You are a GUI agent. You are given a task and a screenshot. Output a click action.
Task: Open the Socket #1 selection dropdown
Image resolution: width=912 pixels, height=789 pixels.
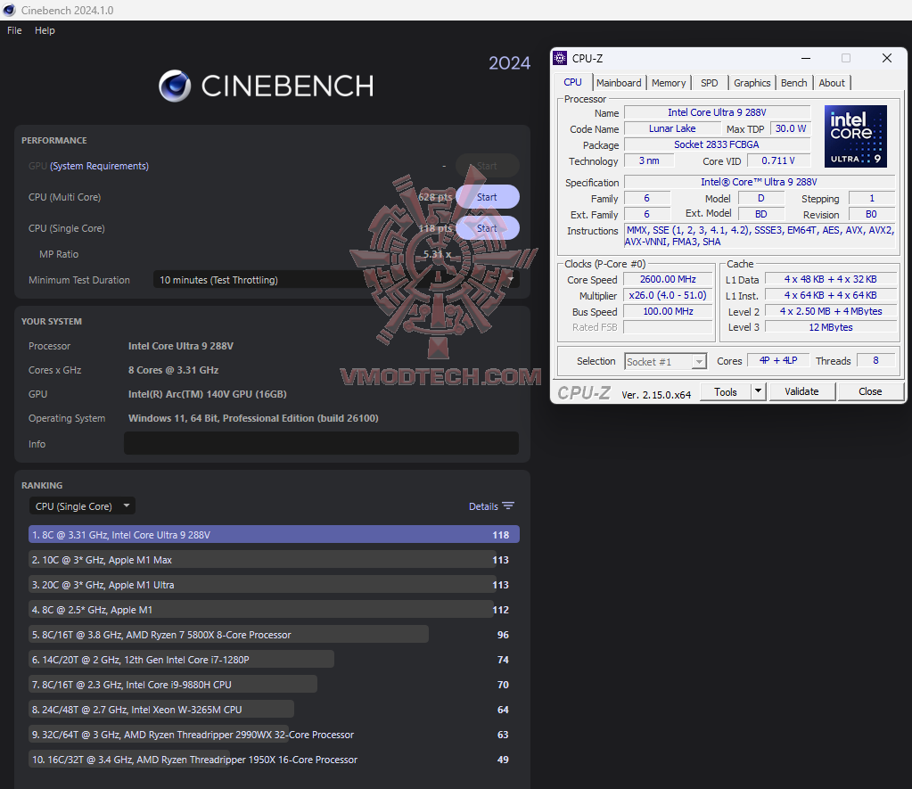coord(666,361)
